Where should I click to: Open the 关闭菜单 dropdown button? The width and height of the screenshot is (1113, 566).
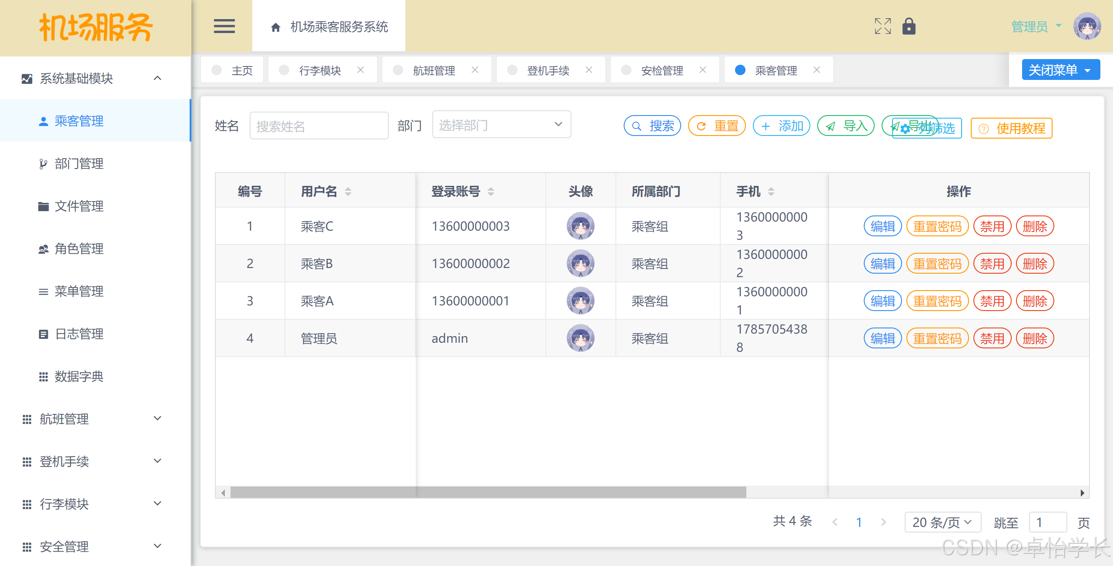point(1060,70)
